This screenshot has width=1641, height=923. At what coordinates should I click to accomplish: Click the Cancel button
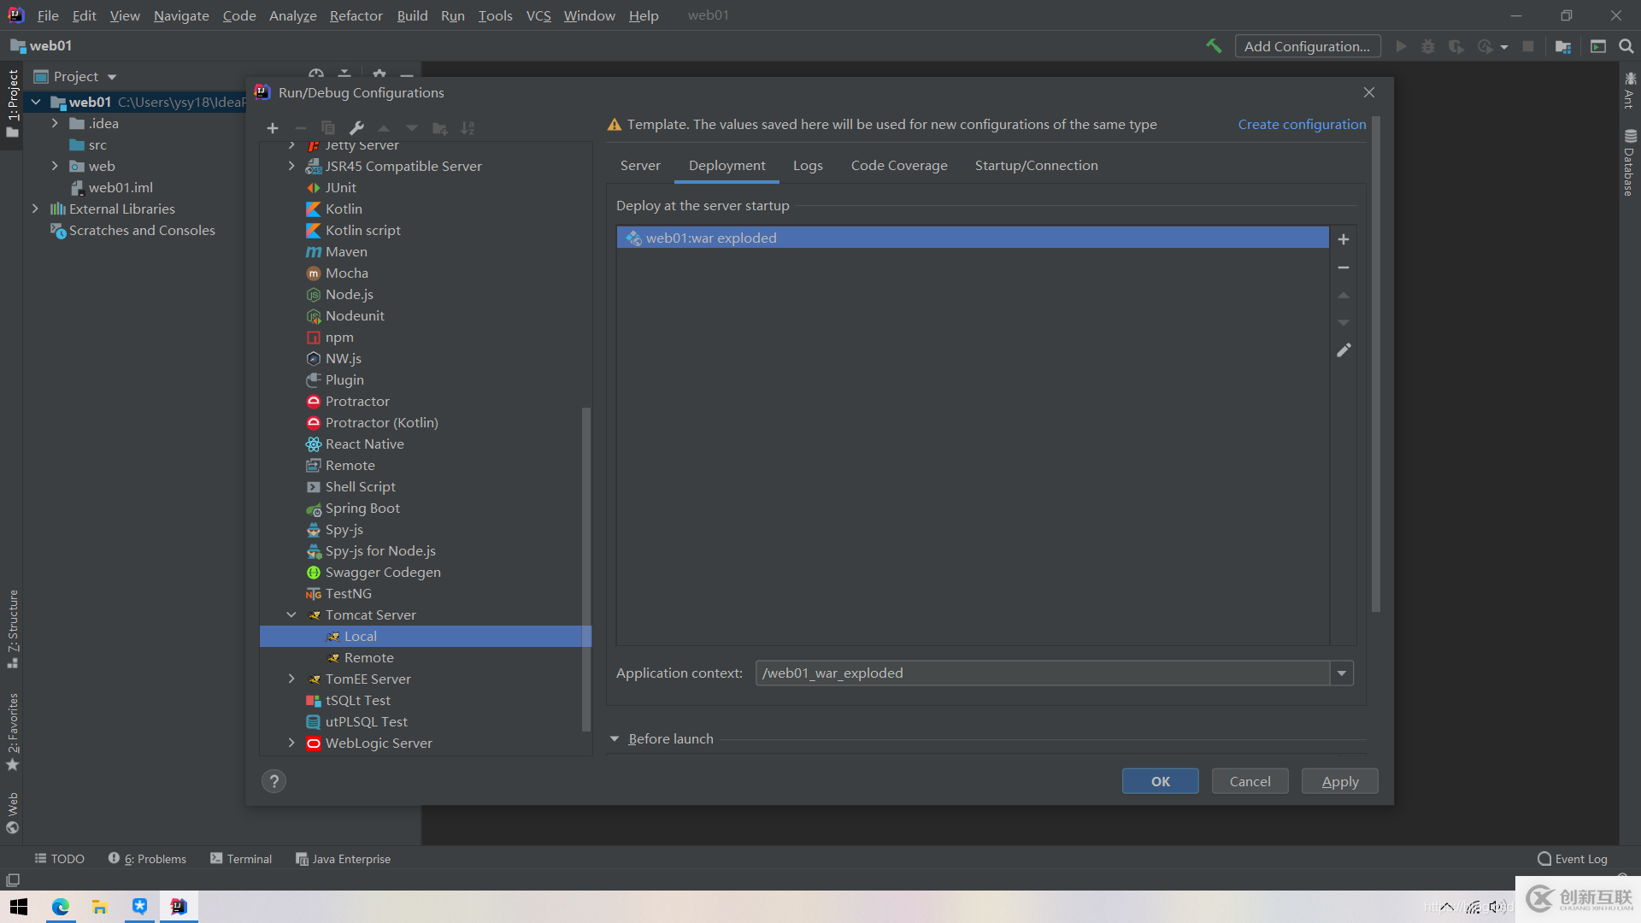click(1250, 781)
